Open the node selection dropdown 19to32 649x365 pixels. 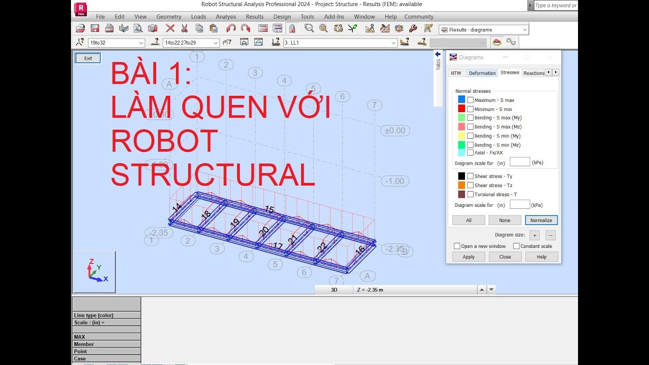[141, 43]
